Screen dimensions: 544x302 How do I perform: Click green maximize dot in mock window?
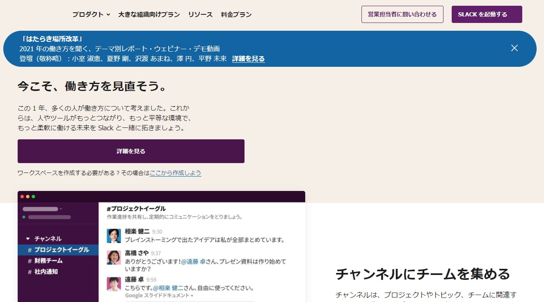click(x=33, y=197)
